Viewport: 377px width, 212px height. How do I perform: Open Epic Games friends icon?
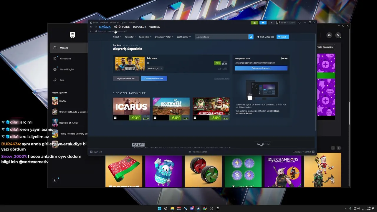click(329, 35)
